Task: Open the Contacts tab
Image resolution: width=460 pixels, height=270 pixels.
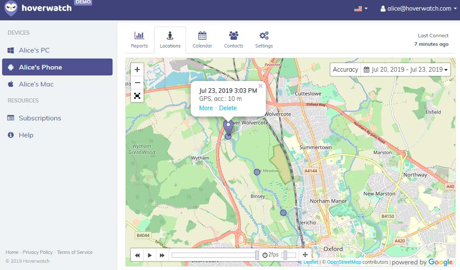Action: pyautogui.click(x=234, y=40)
